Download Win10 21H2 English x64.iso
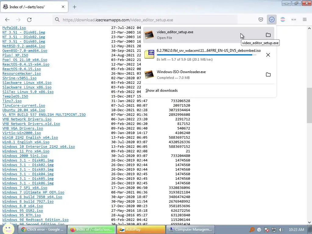Screen dimensions: 312x234 coord(30,138)
